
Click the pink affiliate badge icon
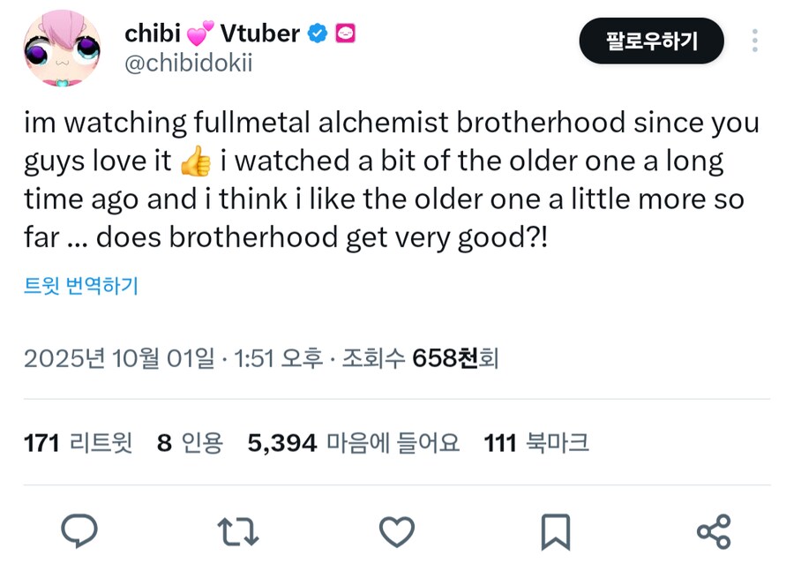click(x=346, y=34)
